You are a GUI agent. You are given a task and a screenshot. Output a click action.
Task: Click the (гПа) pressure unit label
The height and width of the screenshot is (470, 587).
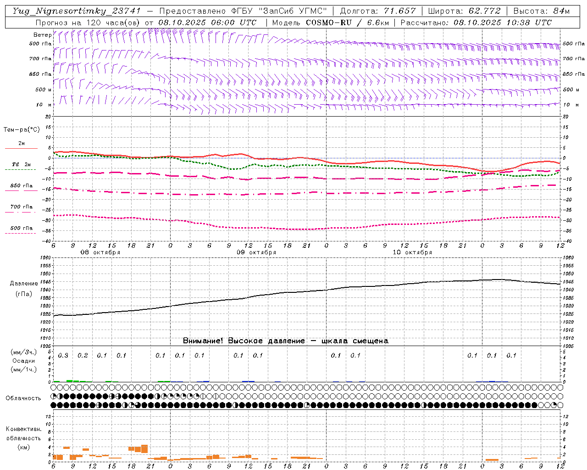point(24,294)
